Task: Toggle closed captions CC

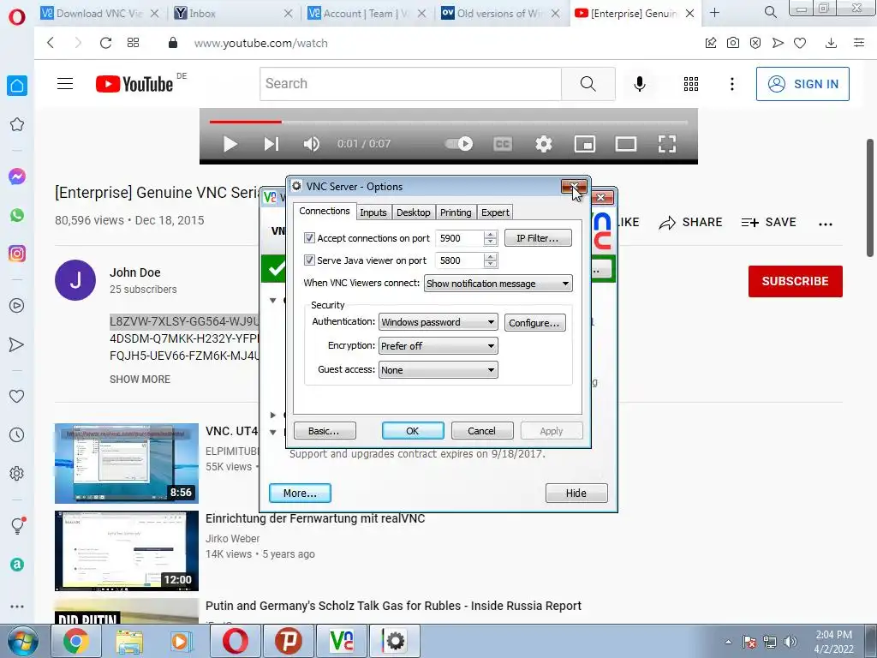Action: coord(502,144)
